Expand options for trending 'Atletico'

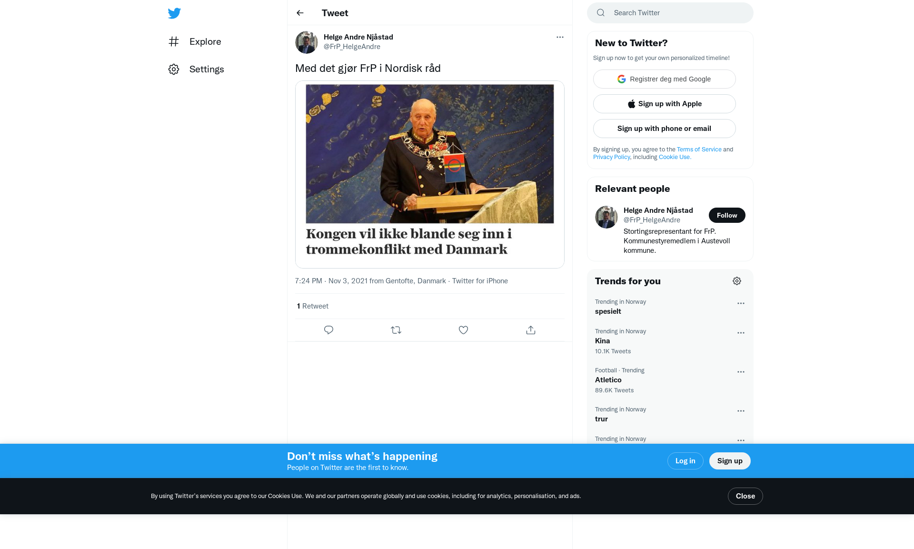[x=741, y=372]
